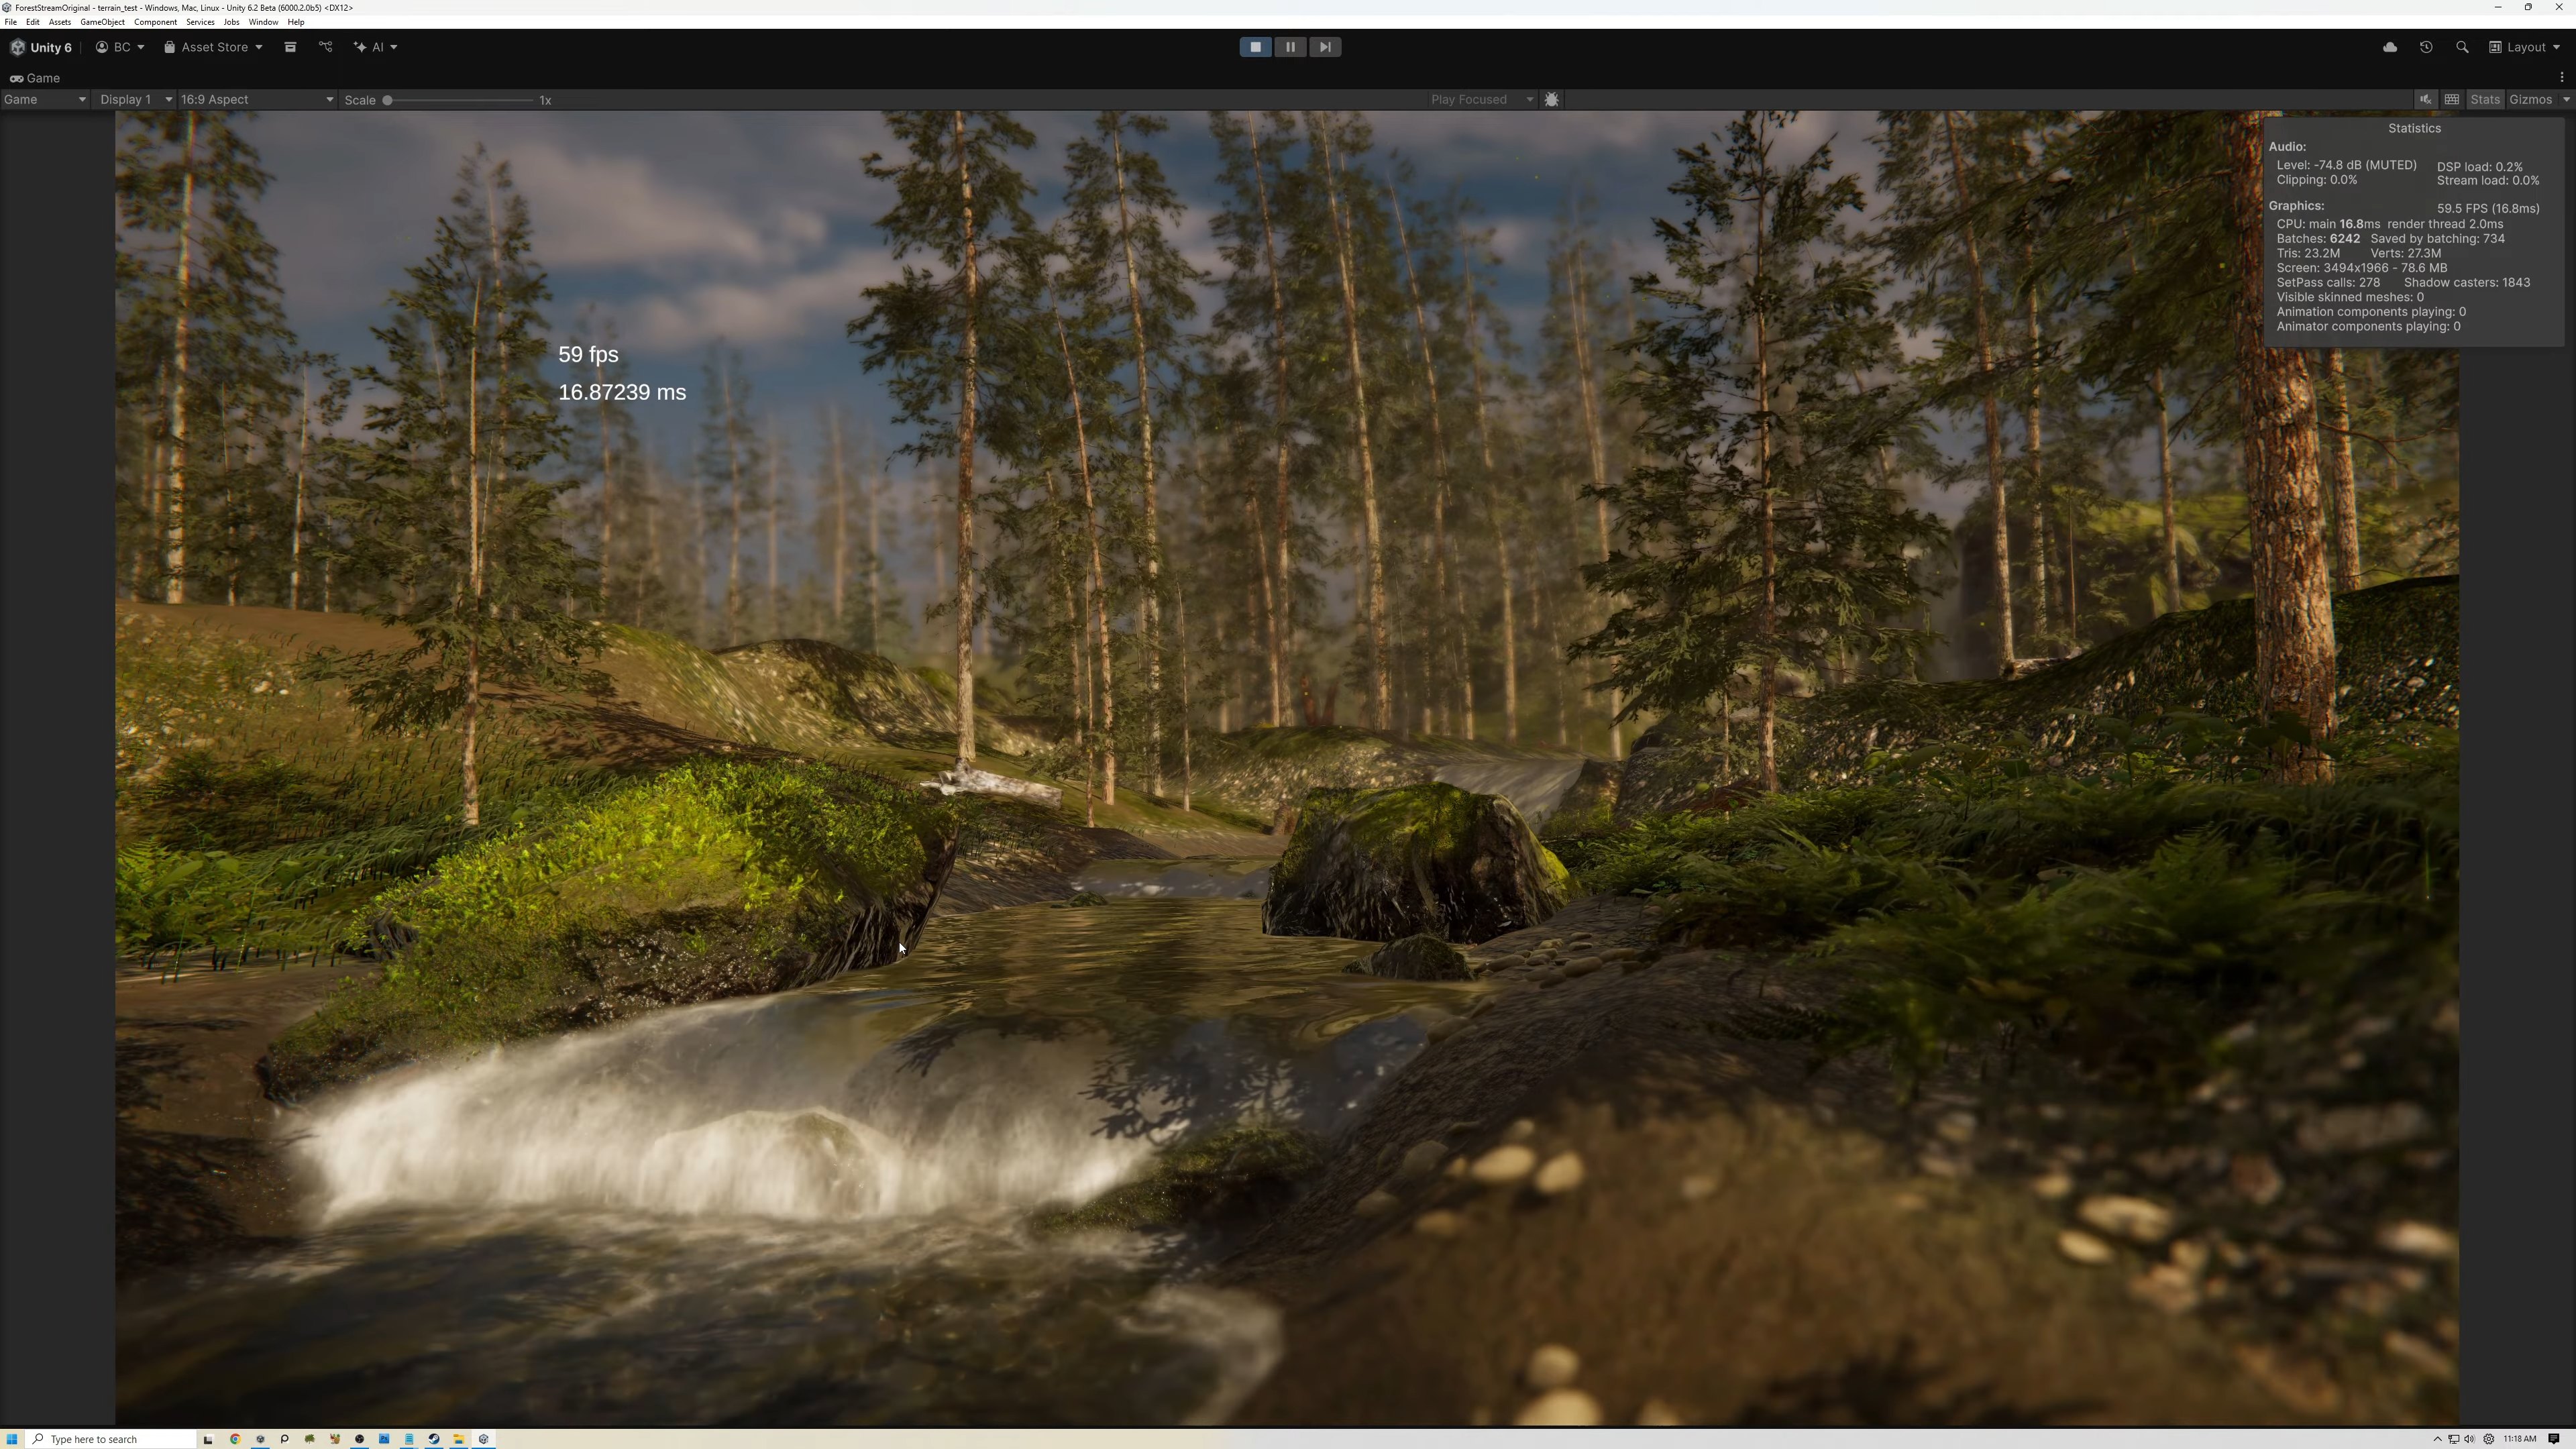Select the Game view tab
This screenshot has width=2576, height=1449.
35,78
